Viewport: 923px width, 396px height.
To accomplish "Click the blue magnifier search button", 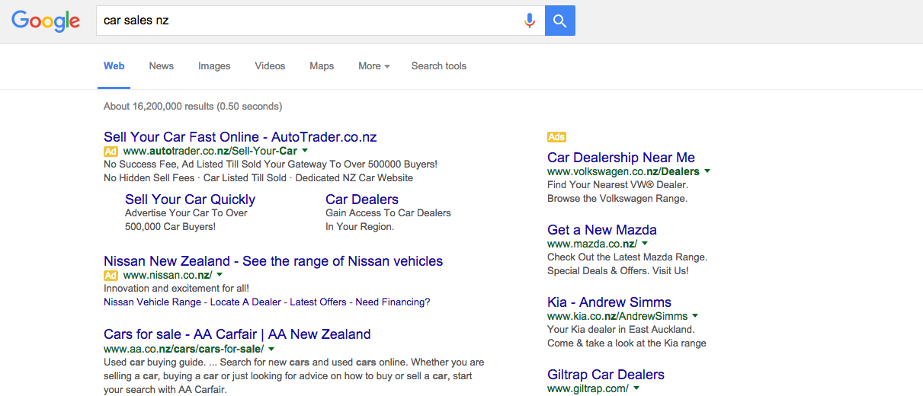I will [560, 21].
